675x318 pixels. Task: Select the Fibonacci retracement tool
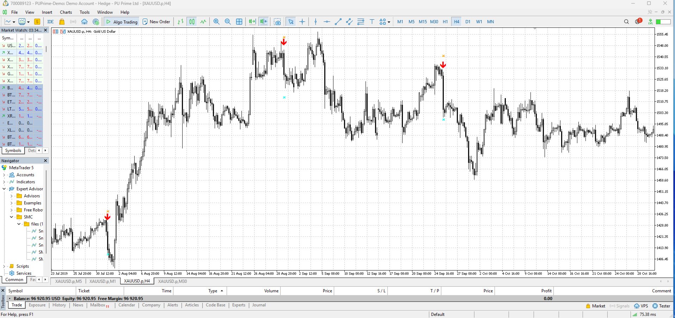pos(361,22)
